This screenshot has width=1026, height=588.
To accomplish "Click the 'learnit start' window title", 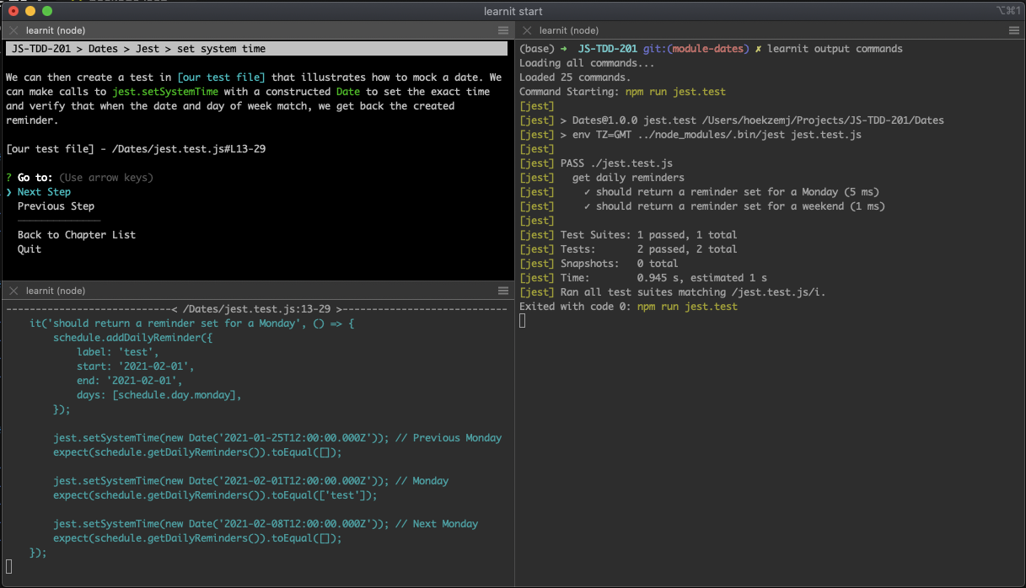I will click(x=513, y=11).
